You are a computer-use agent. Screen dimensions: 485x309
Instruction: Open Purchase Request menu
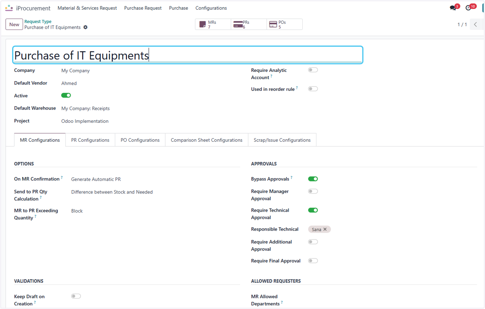143,8
